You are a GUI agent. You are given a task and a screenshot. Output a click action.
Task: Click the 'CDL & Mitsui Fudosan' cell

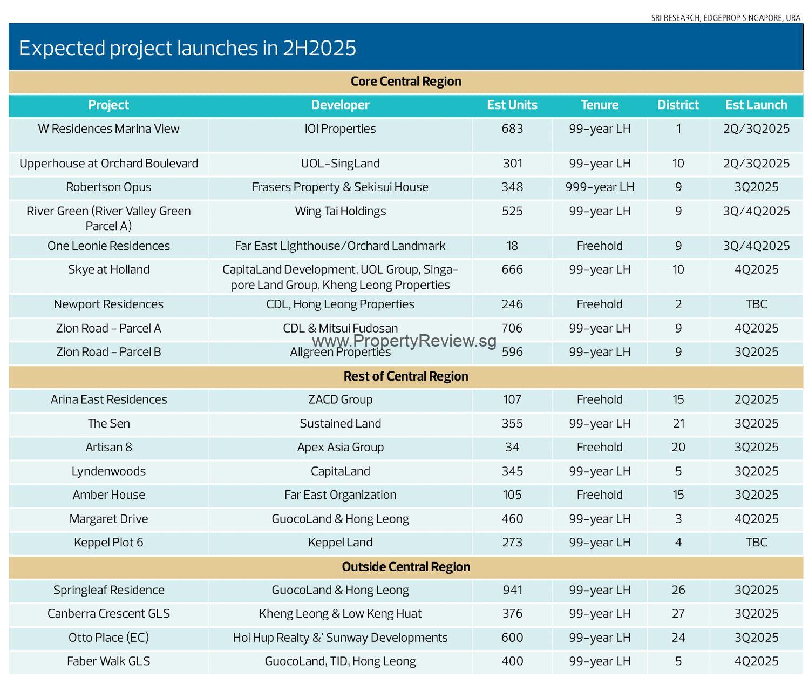340,328
